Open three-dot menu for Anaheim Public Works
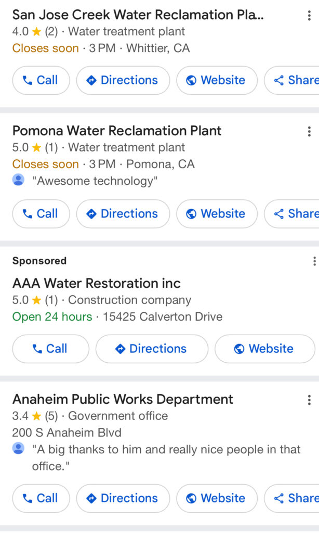The width and height of the screenshot is (319, 533). click(x=309, y=400)
